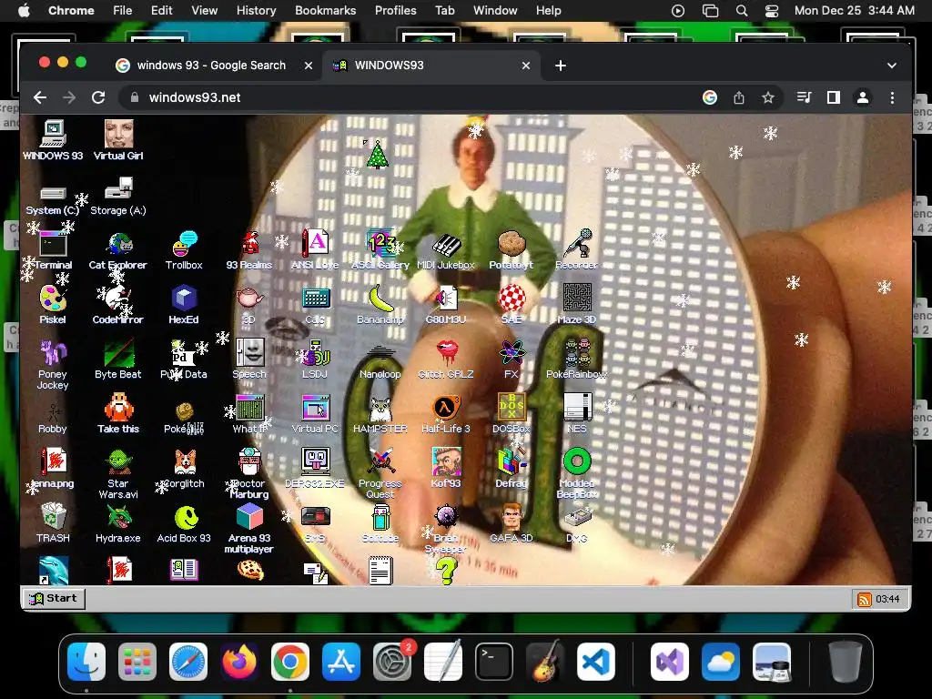Switch to windows 93 - Google Search tab

[213, 66]
